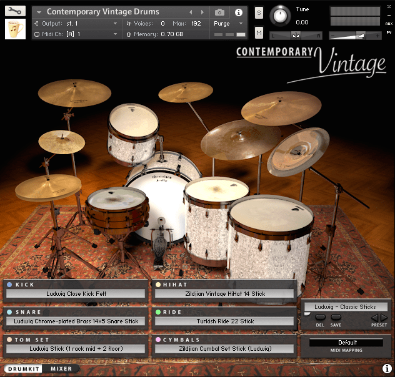The image size is (395, 377).
Task: Hit the top left crash cymbal
Action: pos(74,93)
